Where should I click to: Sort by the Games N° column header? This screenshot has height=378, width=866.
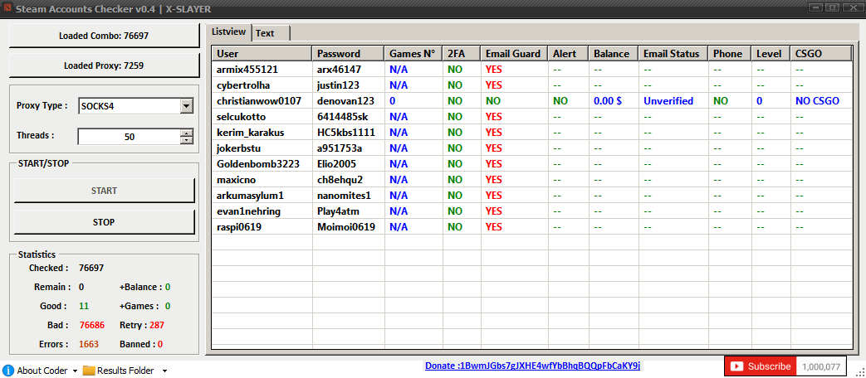click(x=413, y=53)
